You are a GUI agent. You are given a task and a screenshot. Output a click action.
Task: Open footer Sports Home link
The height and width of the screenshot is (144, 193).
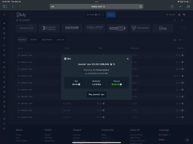point(19,135)
